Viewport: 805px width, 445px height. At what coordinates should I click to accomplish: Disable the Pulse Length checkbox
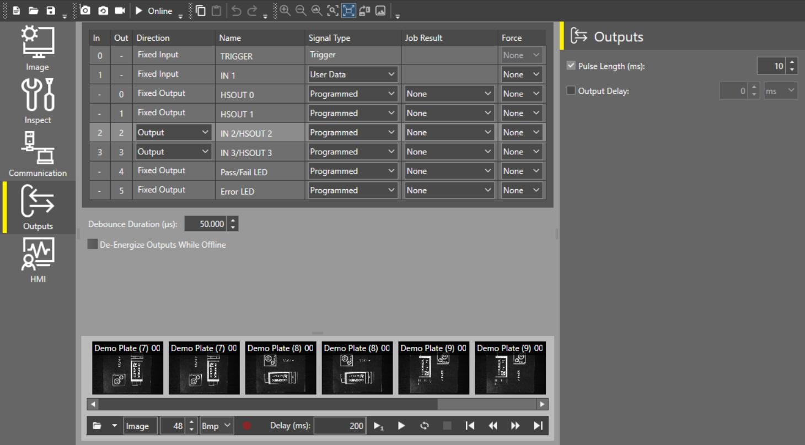pos(572,65)
